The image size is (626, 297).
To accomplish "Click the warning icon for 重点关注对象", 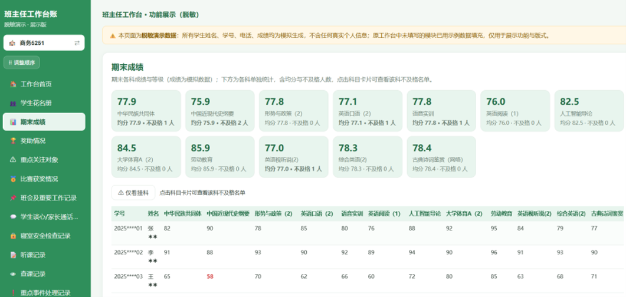I will [13, 160].
